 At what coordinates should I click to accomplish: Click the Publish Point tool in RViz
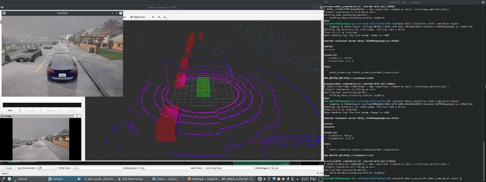tap(138, 17)
